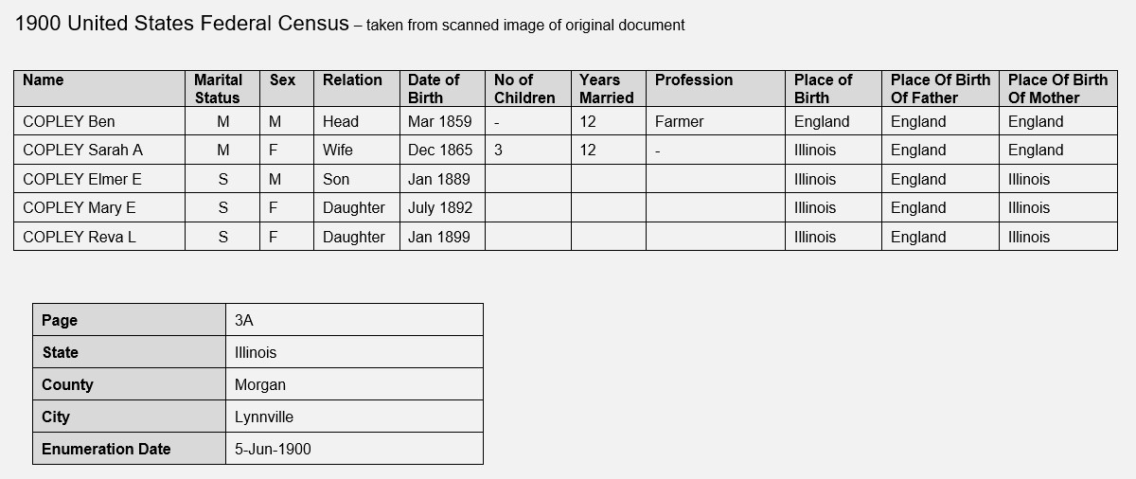This screenshot has width=1136, height=479.
Task: Click the Date of Birth header
Action: (442, 88)
